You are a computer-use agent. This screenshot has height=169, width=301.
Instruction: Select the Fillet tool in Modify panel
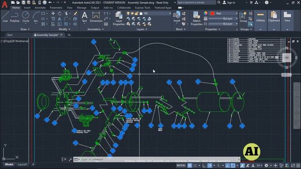[66, 19]
